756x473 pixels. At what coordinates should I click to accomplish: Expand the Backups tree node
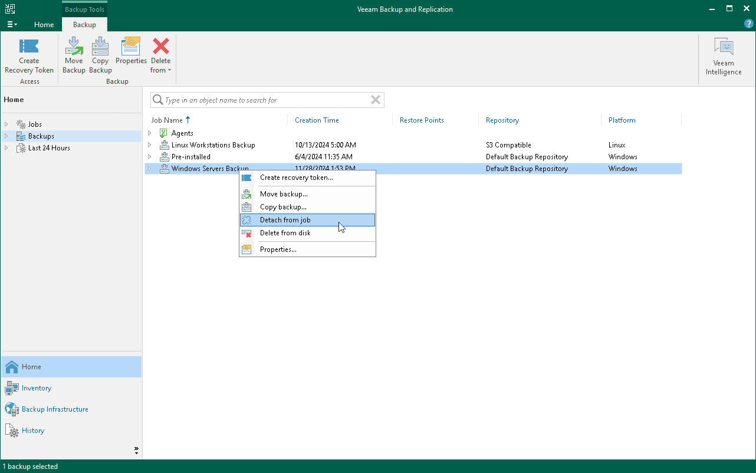[6, 136]
